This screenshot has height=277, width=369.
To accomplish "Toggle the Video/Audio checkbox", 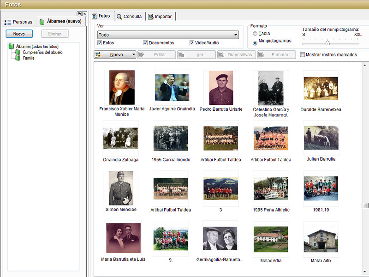I will click(191, 42).
